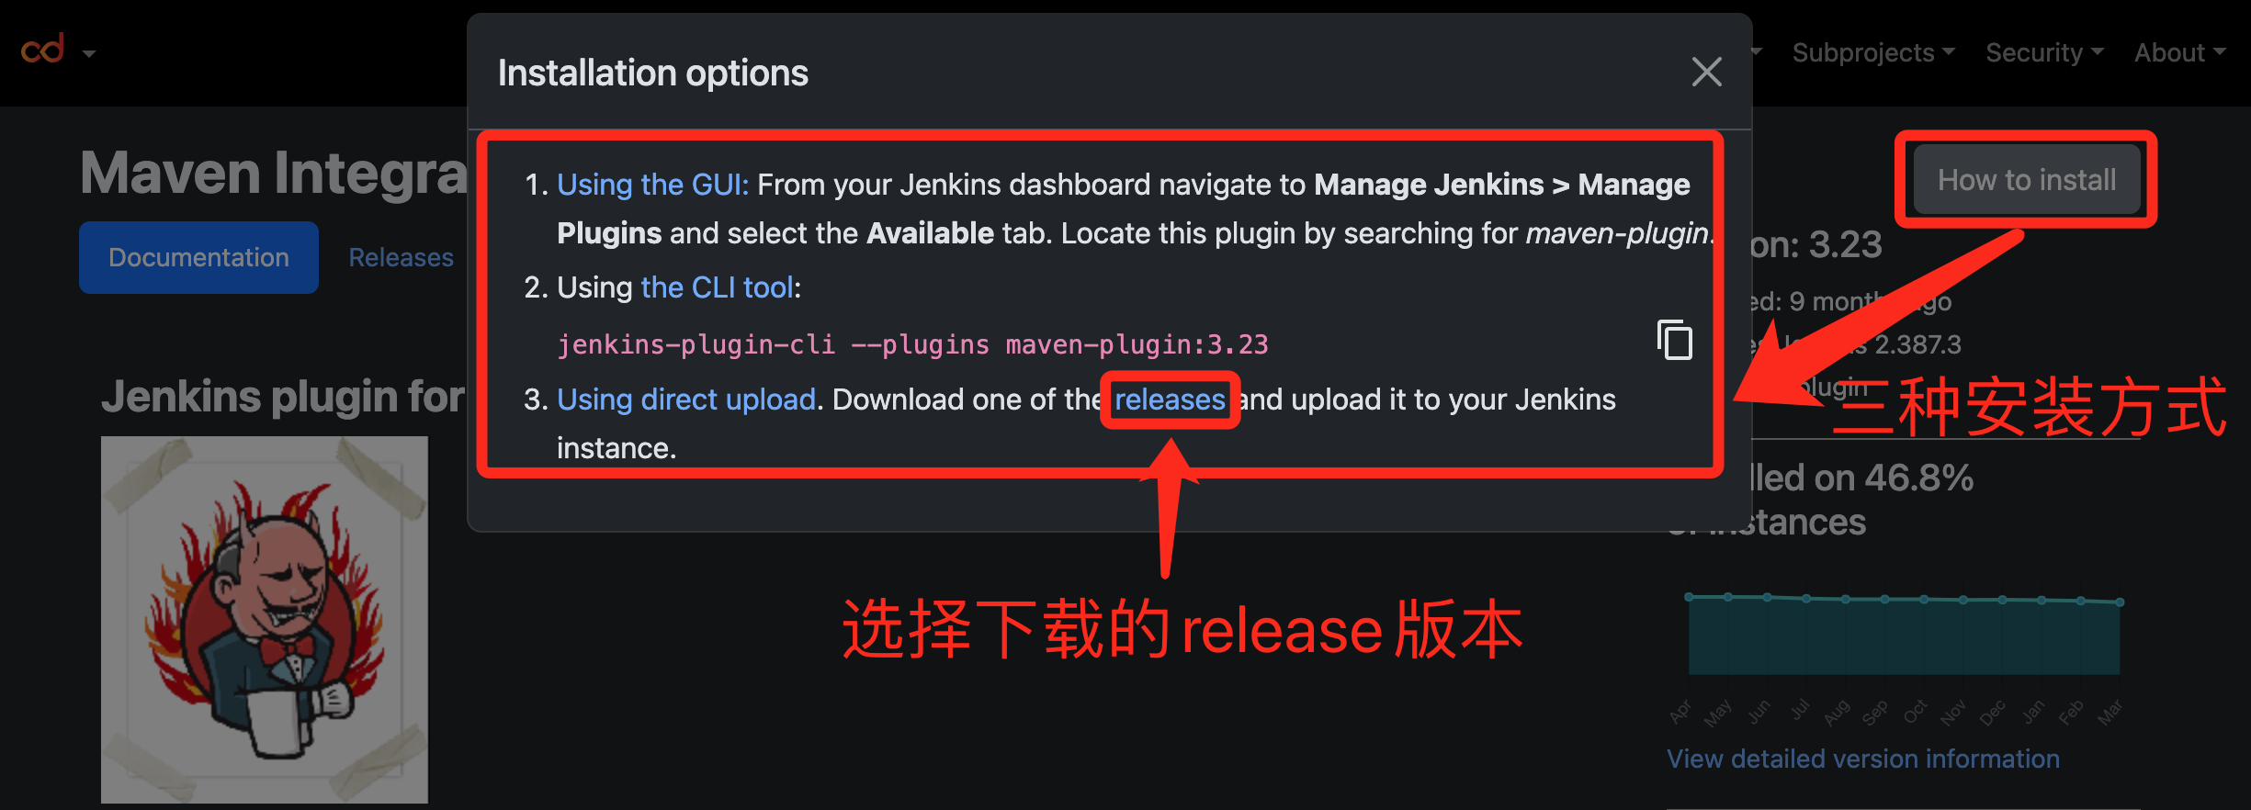Copy the jenkins-plugin-cli command
This screenshot has width=2251, height=810.
(x=1674, y=340)
